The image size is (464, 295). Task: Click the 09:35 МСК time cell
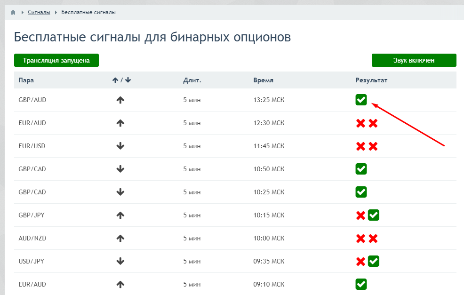point(269,261)
